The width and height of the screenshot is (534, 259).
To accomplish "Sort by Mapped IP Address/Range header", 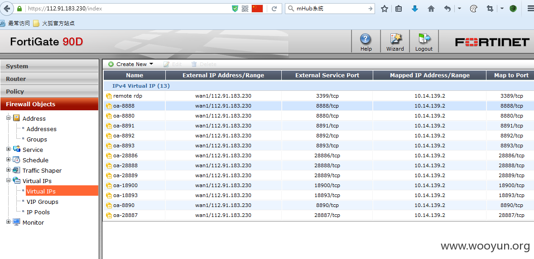I will pyautogui.click(x=430, y=75).
